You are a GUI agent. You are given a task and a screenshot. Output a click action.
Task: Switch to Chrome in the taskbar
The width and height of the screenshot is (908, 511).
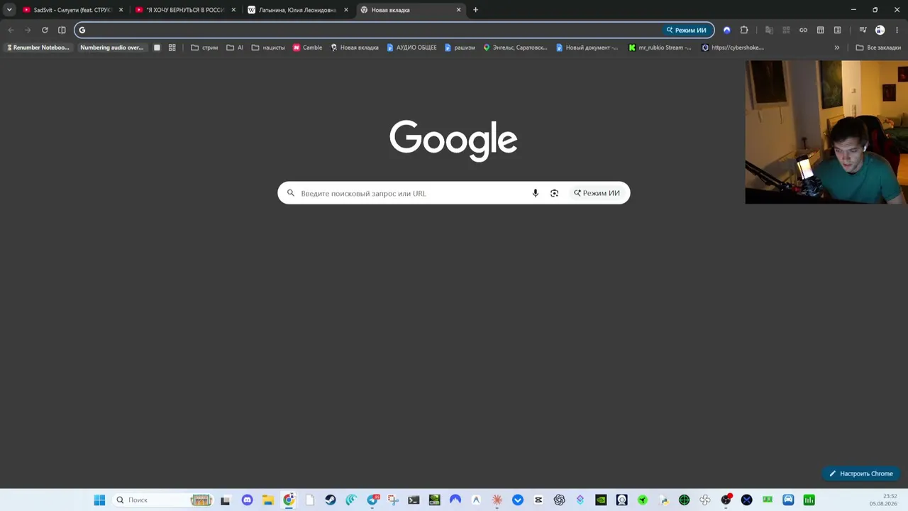(289, 500)
